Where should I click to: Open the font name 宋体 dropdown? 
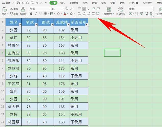point(50,9)
